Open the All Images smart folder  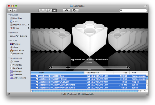(16, 71)
